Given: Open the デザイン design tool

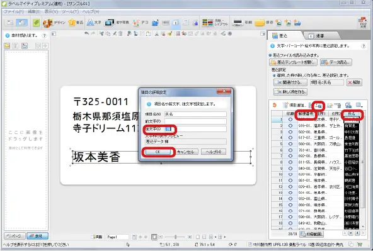Looking at the screenshot, I should 54,23.
